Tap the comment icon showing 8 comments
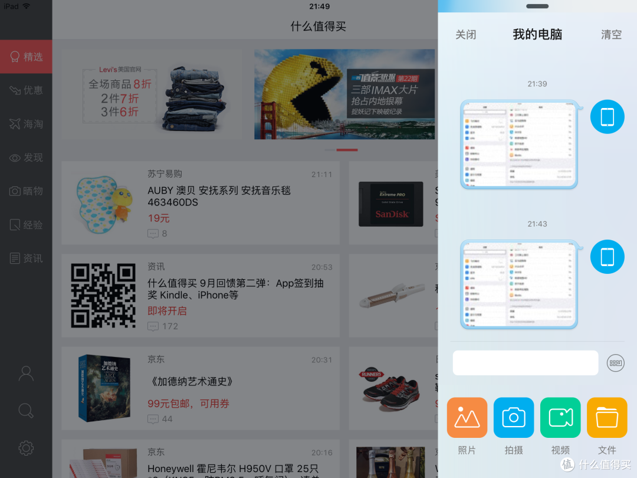The width and height of the screenshot is (637, 478). (x=153, y=234)
